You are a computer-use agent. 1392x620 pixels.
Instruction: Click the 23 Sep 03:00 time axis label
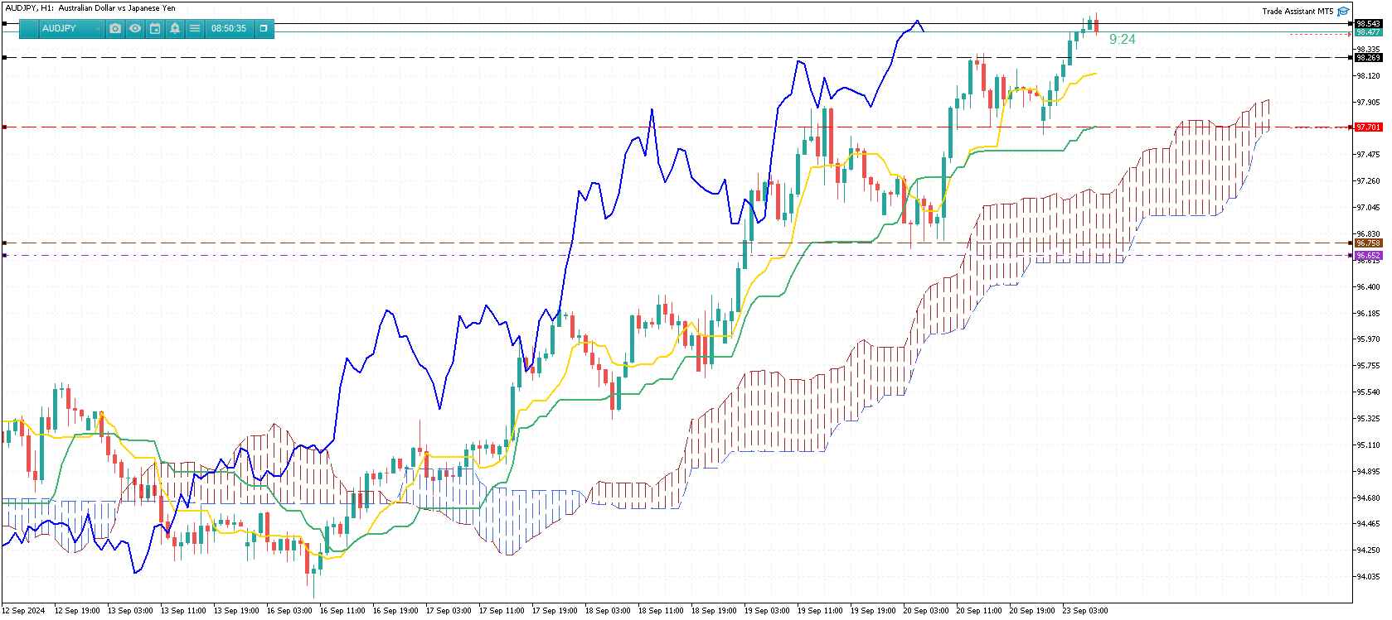click(1085, 611)
